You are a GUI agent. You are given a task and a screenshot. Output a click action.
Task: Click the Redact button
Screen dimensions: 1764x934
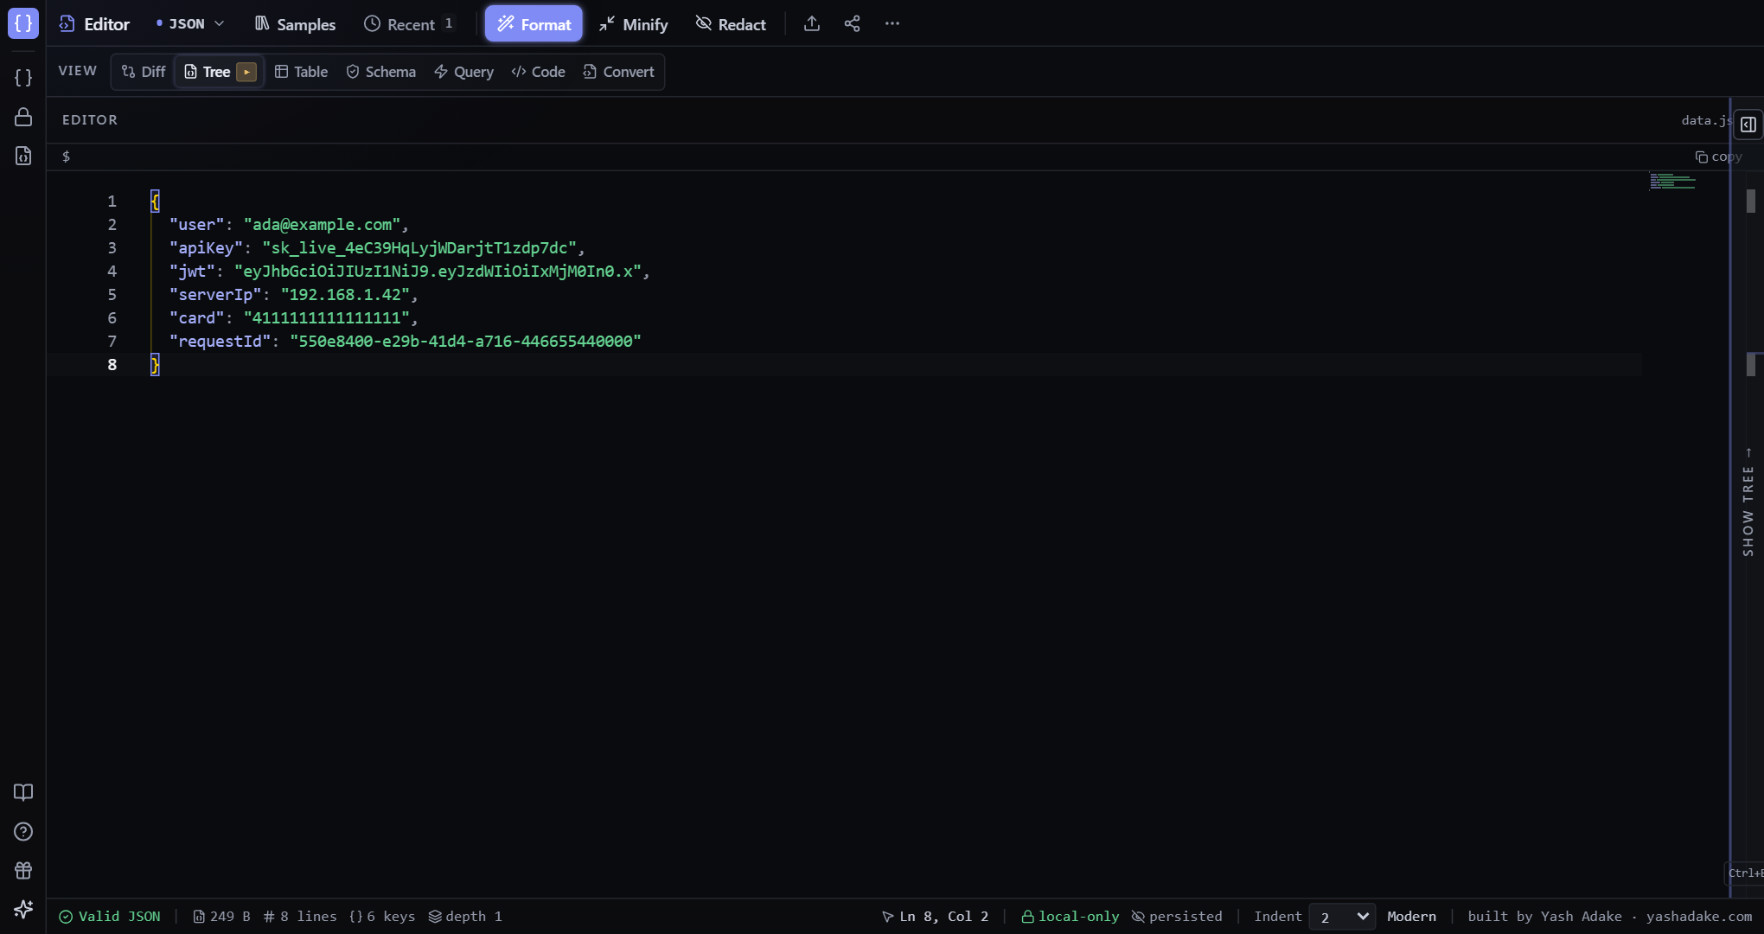click(731, 24)
